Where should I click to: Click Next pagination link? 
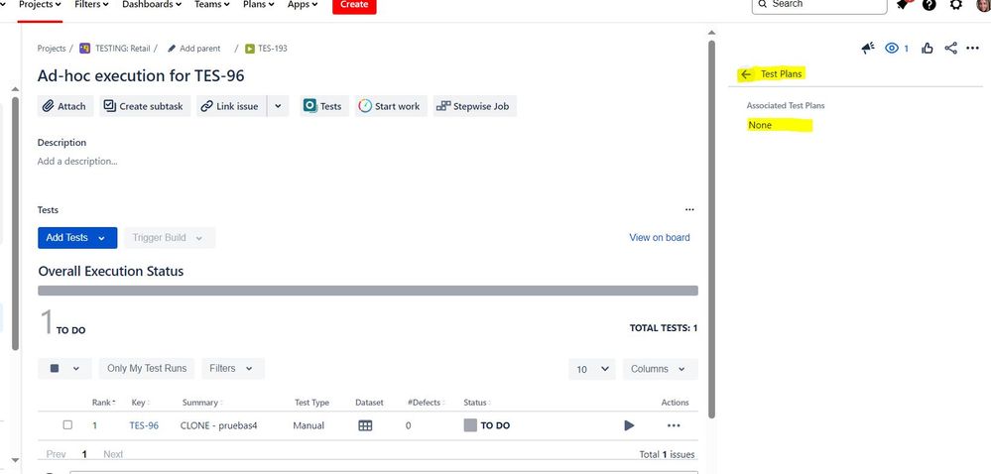pyautogui.click(x=113, y=454)
